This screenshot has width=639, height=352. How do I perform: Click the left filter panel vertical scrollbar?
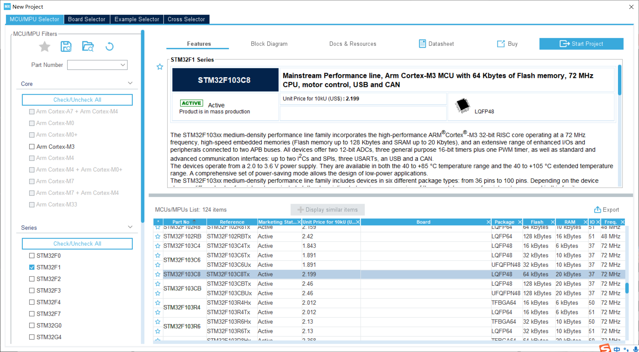point(142,126)
